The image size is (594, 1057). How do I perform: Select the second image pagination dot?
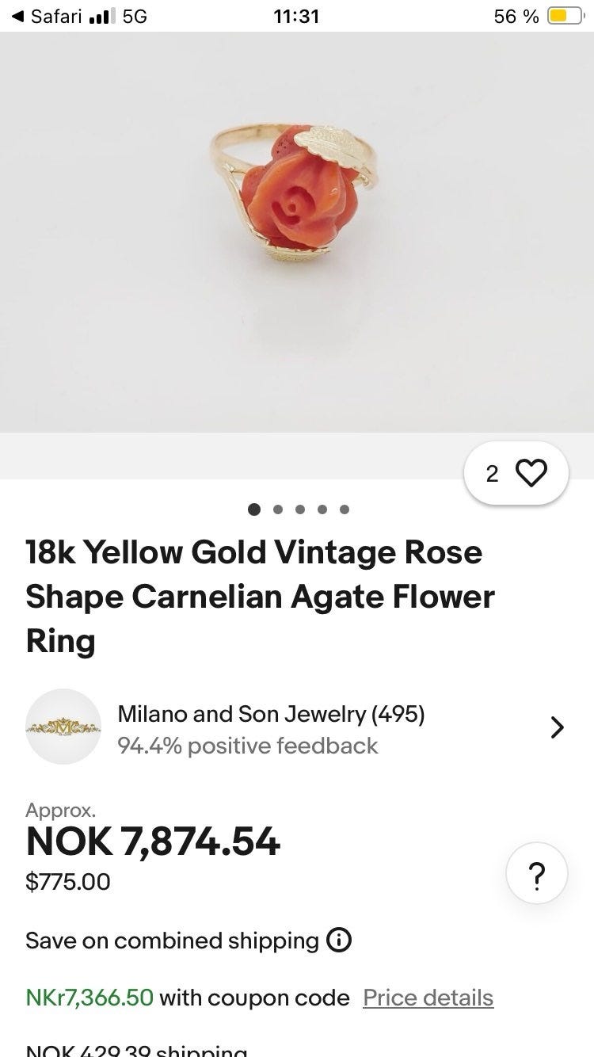click(x=277, y=509)
